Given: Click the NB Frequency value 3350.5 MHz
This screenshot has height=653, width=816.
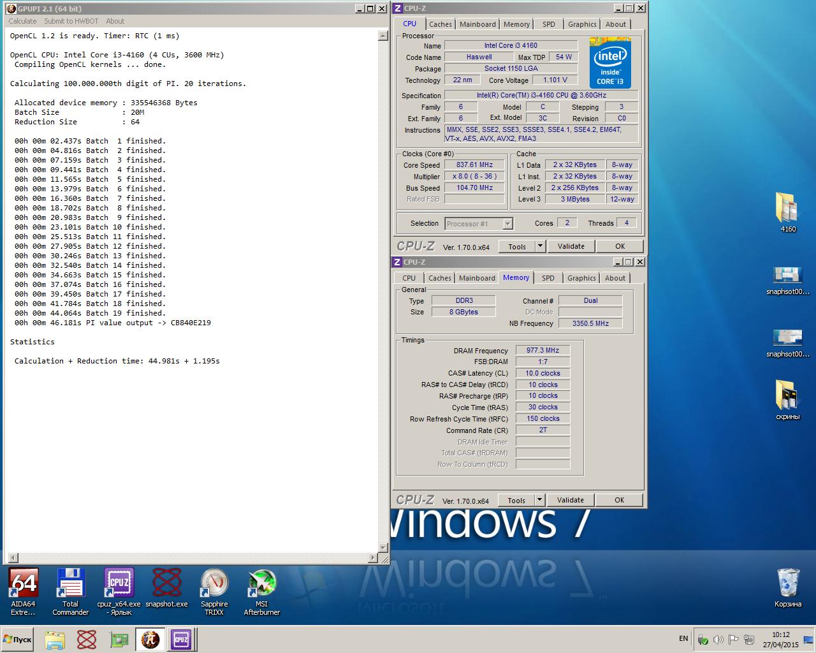Looking at the screenshot, I should click(590, 323).
